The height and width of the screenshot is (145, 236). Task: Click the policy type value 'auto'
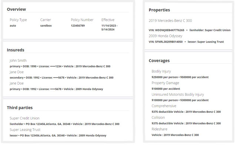pyautogui.click(x=13, y=26)
